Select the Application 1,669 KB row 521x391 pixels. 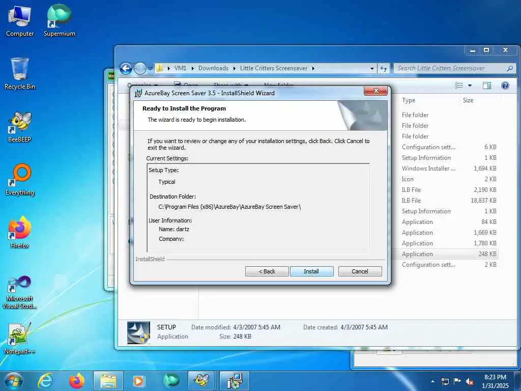click(449, 232)
